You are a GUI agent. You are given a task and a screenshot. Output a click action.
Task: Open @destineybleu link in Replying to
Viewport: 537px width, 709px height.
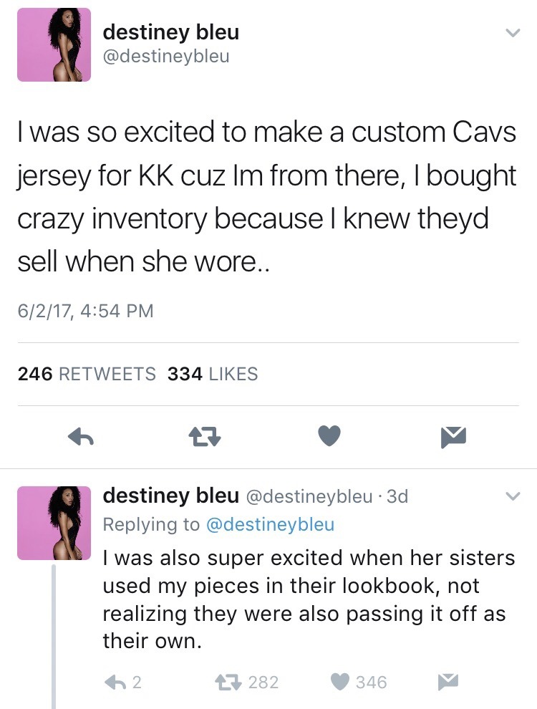pyautogui.click(x=270, y=524)
